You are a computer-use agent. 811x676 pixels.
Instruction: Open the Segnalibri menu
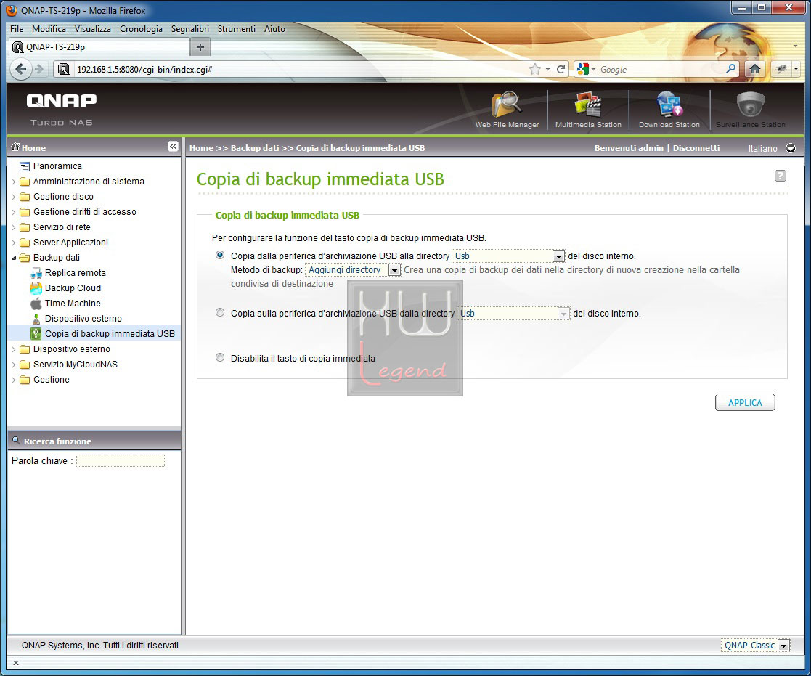[189, 29]
